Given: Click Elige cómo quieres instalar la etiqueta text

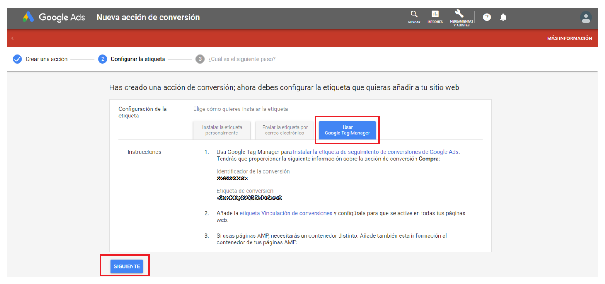Looking at the screenshot, I should [x=240, y=109].
